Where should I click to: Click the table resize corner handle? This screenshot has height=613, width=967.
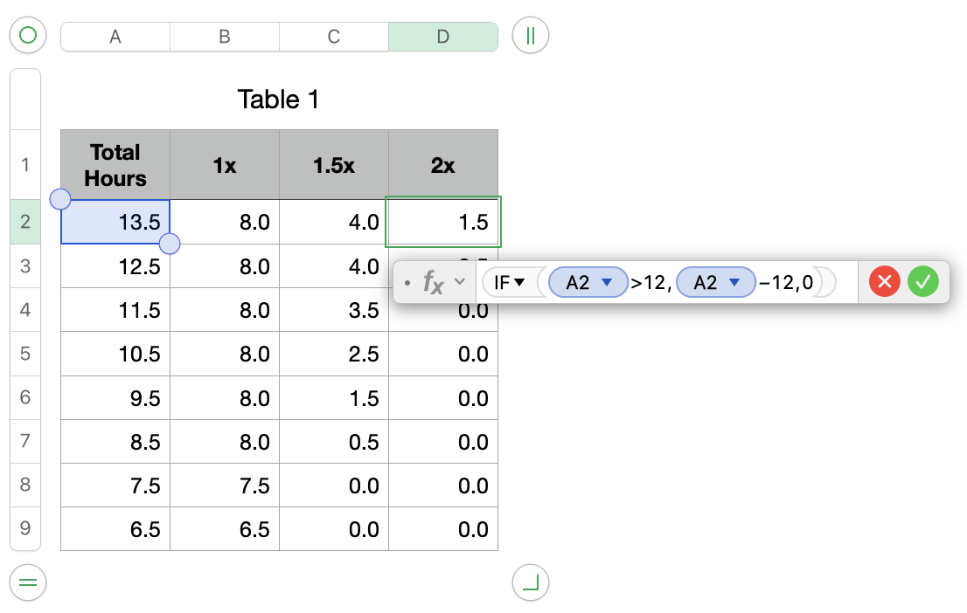pos(530,582)
